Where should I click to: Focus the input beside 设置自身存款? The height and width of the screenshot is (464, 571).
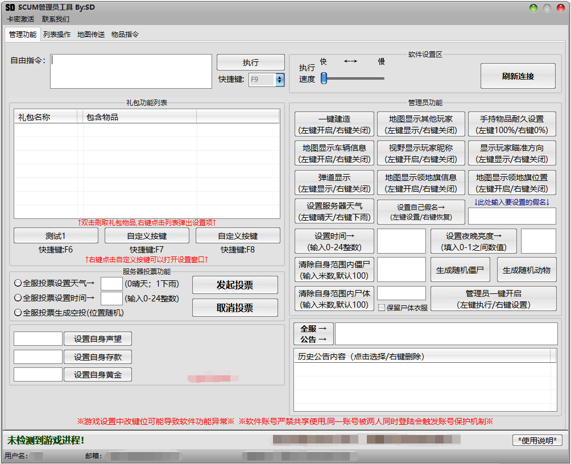tap(38, 357)
